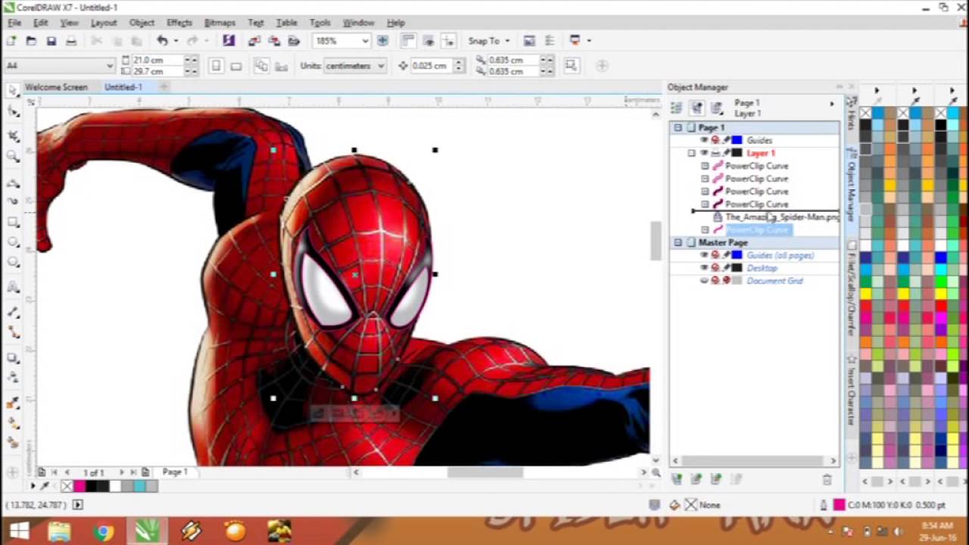Select The_Amazing_Spider-Man.png in Object Manager
The width and height of the screenshot is (969, 545).
pyautogui.click(x=780, y=217)
